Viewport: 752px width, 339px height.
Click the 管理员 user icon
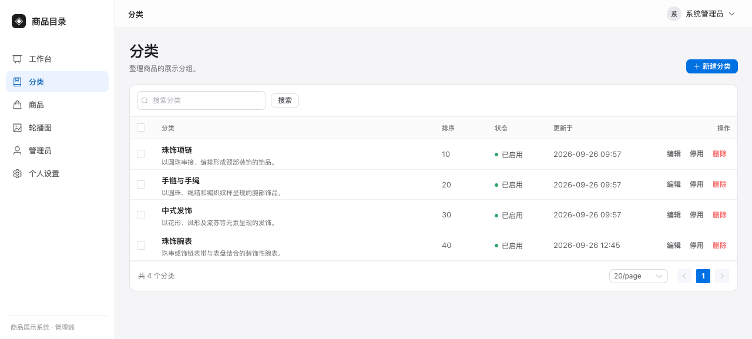[18, 151]
